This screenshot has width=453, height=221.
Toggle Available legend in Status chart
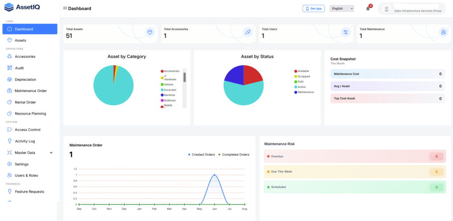(302, 71)
